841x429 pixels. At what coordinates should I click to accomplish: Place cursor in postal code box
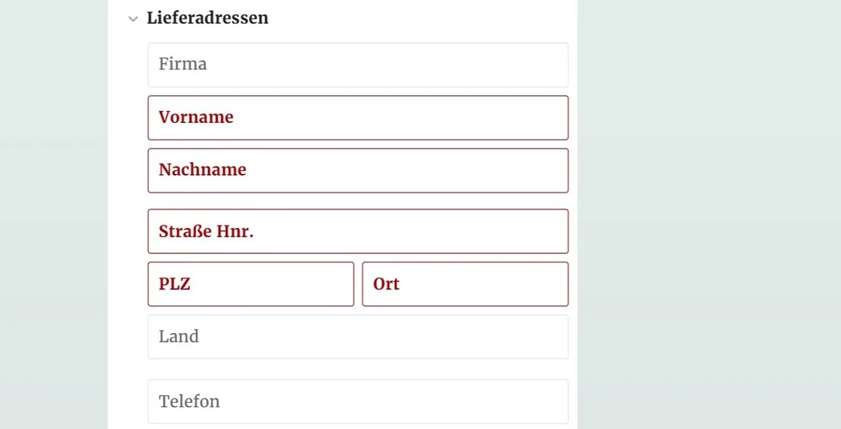(x=251, y=284)
